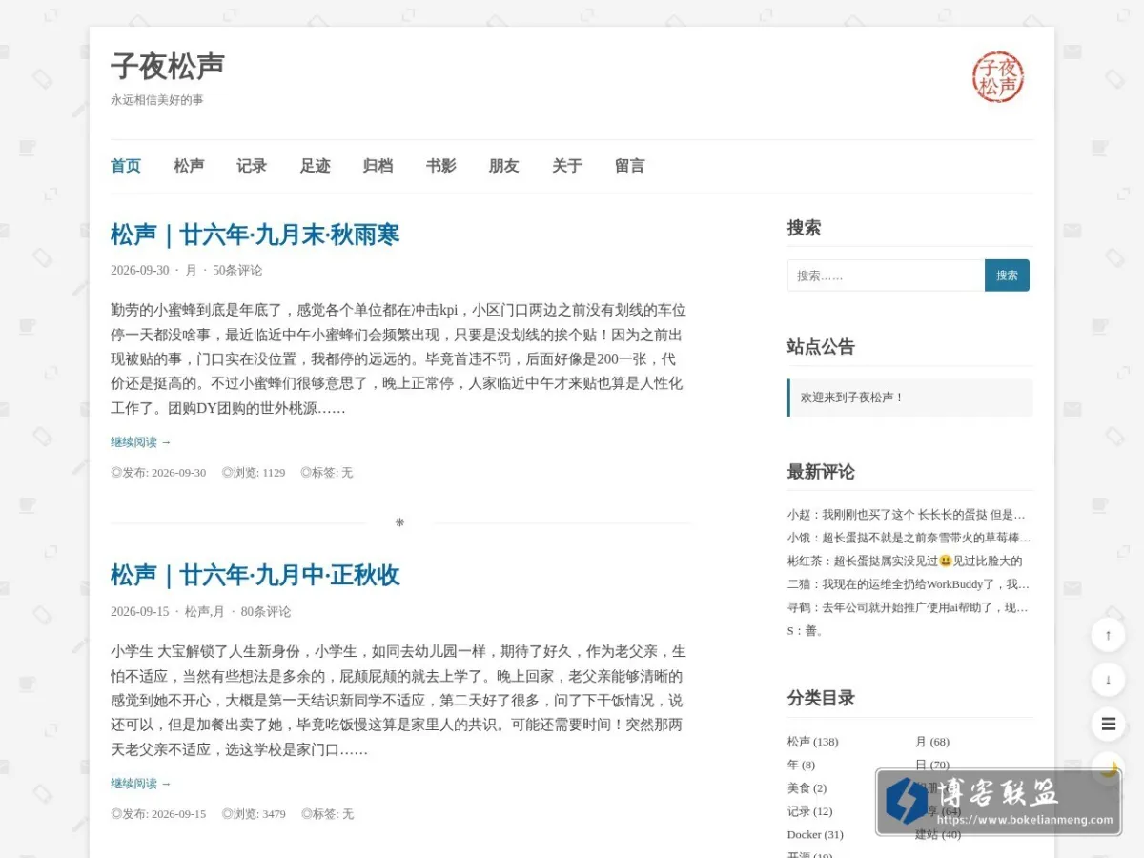Viewport: 1144px width, 858px height.
Task: Open the Docker (31) category
Action: click(x=815, y=834)
